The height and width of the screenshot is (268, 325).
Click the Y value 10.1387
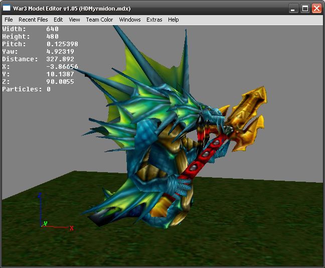pyautogui.click(x=60, y=74)
